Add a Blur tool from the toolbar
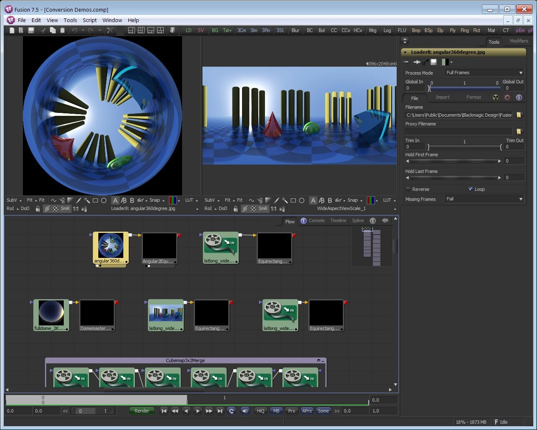This screenshot has height=430, width=537. click(295, 30)
